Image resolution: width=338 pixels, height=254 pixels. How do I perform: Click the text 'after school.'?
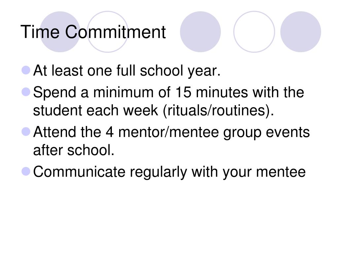(74, 150)
